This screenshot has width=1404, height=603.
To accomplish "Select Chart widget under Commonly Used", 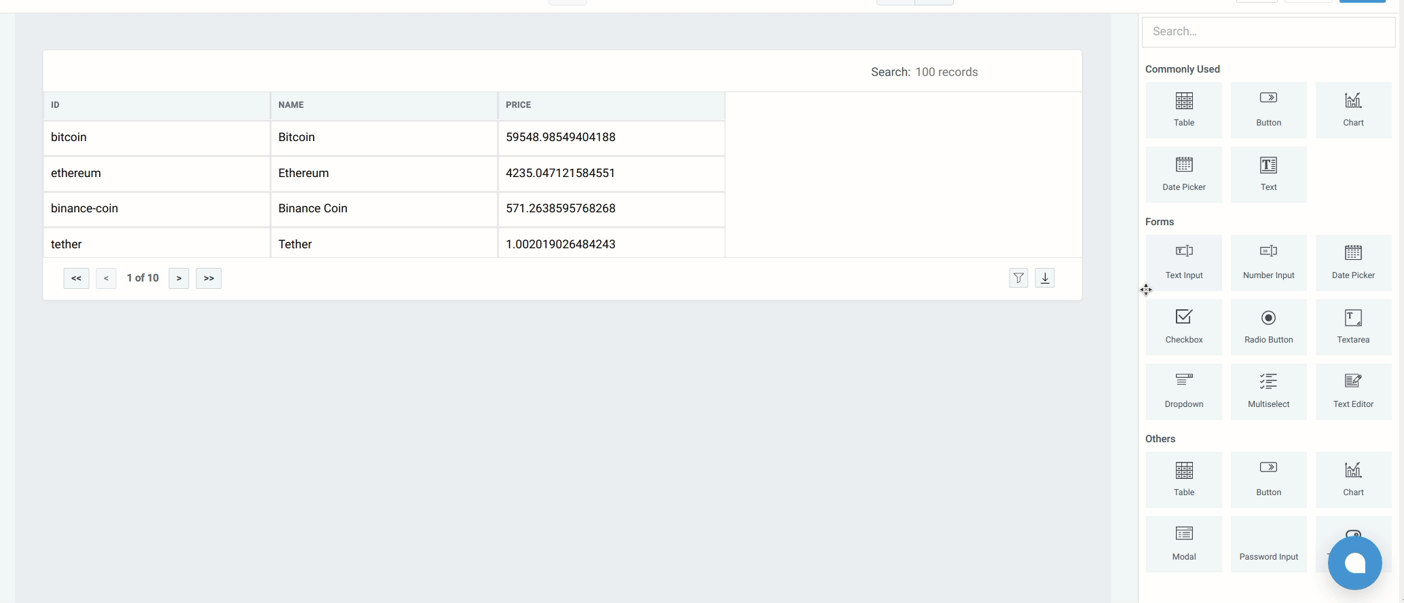I will pyautogui.click(x=1353, y=110).
